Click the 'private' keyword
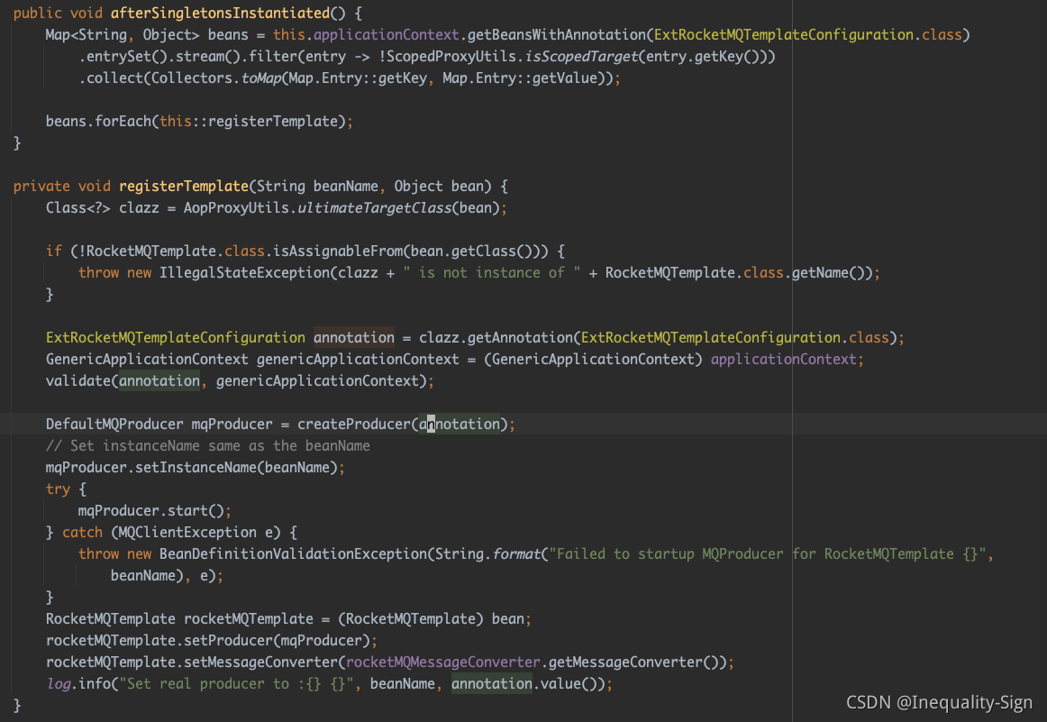1047x722 pixels. pyautogui.click(x=41, y=187)
